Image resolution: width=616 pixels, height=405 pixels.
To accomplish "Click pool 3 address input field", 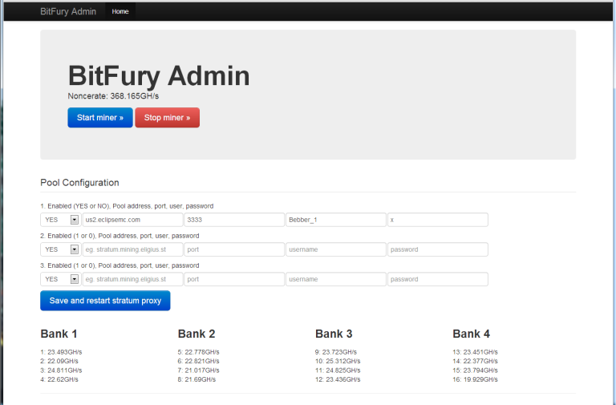I will point(132,279).
